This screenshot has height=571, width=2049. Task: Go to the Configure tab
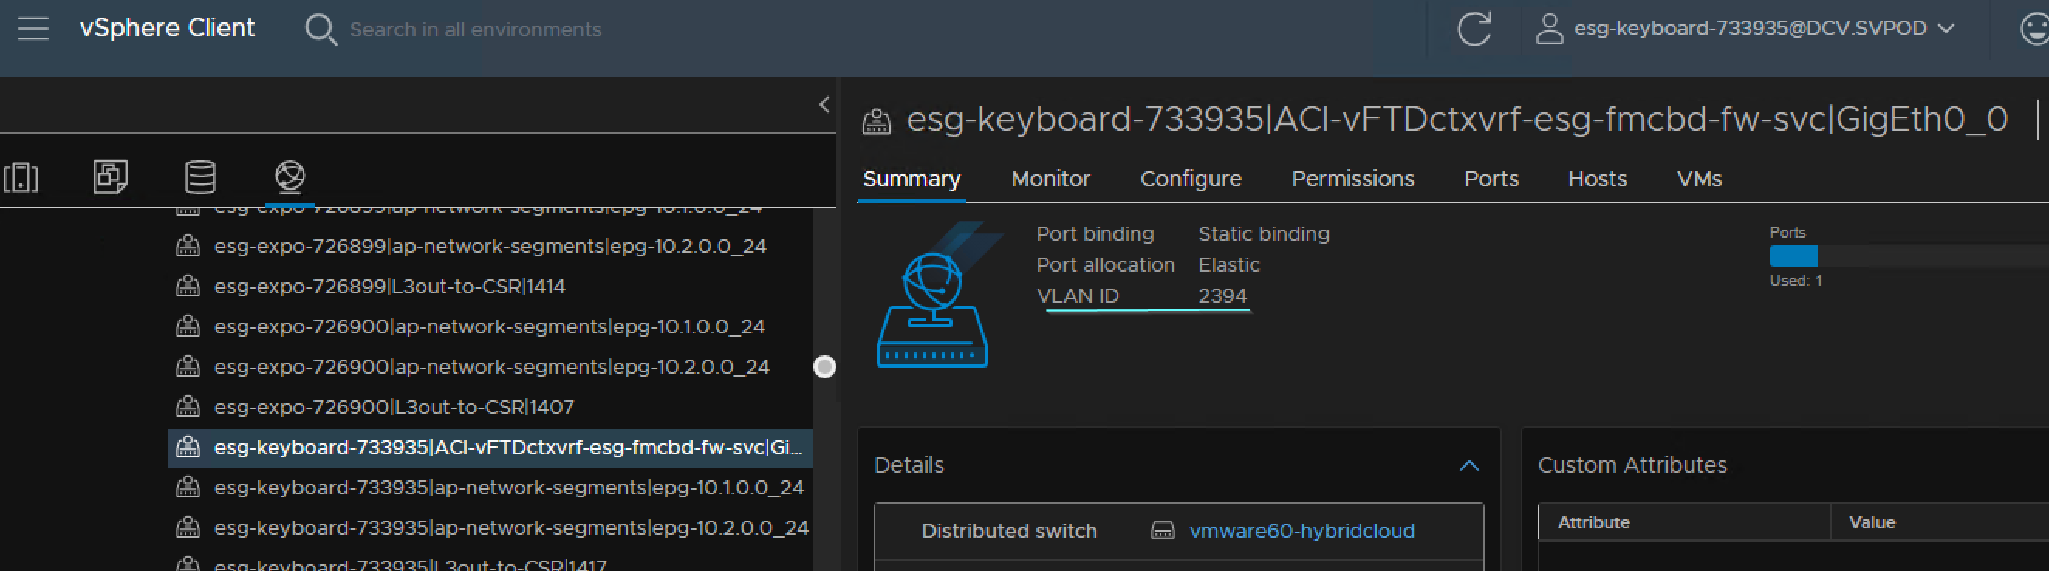(1191, 179)
